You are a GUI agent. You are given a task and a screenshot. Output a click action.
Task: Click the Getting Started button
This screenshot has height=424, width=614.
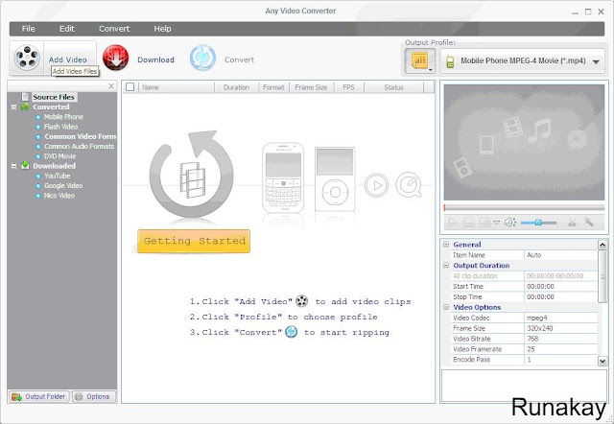click(x=194, y=241)
